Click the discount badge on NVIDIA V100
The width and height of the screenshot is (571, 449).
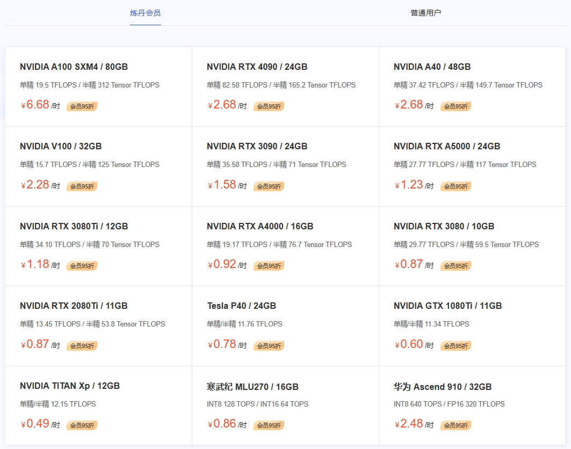pos(82,186)
